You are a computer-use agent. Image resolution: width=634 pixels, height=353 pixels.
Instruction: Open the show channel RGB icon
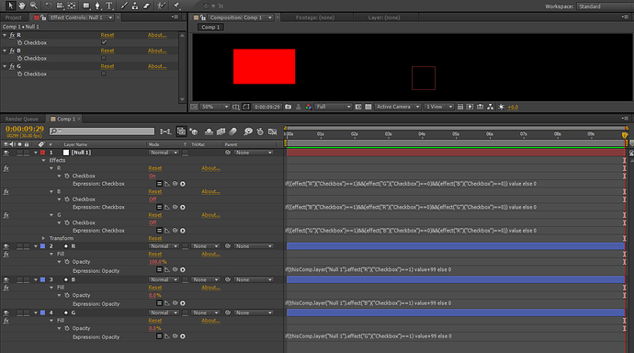pyautogui.click(x=309, y=107)
